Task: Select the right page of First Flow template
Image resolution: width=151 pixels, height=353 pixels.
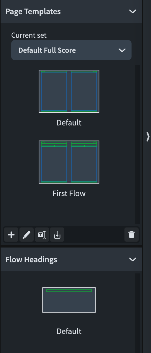Action: pos(84,162)
